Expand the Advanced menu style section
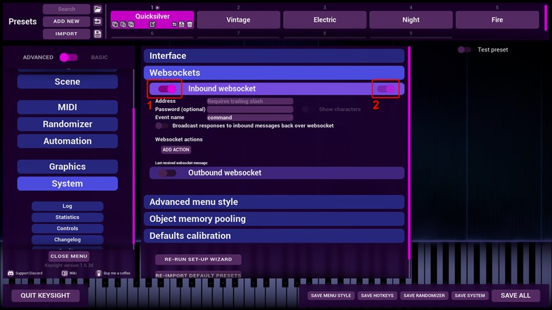Viewport: 552px width, 310px height. (274, 202)
